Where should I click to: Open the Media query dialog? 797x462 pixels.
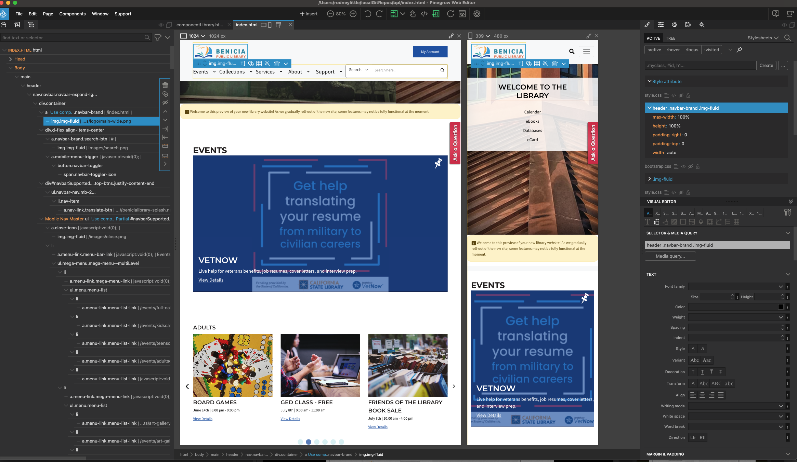pos(670,256)
